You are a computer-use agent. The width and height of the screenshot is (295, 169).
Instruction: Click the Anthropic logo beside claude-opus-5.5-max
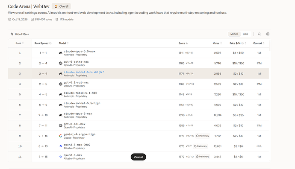[x=61, y=53]
